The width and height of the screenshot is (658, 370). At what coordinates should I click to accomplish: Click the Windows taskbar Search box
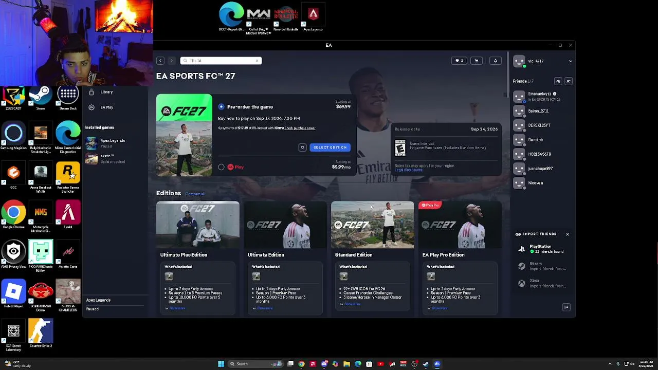(255, 364)
